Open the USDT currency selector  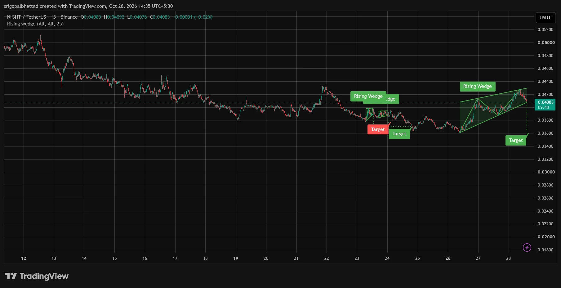pyautogui.click(x=545, y=17)
